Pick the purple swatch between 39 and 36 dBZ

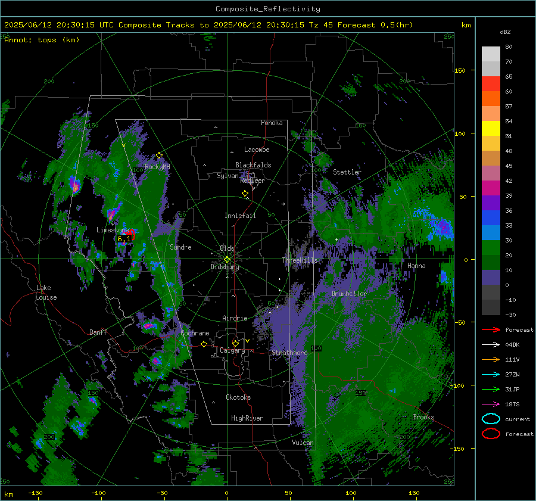[x=491, y=203]
